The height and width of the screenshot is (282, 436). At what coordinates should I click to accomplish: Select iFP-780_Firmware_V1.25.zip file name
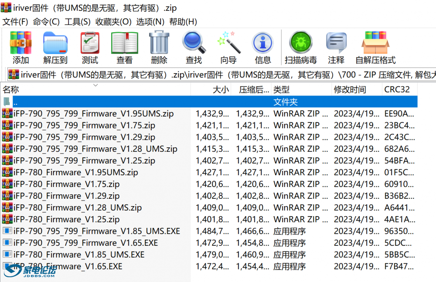(x=66, y=219)
